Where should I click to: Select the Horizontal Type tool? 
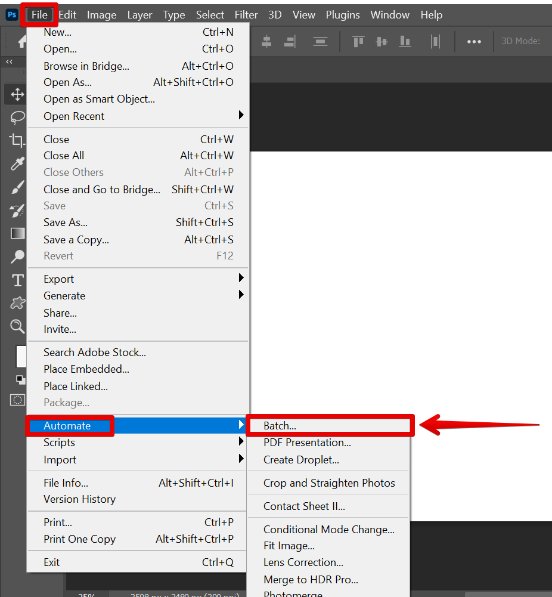pos(17,280)
